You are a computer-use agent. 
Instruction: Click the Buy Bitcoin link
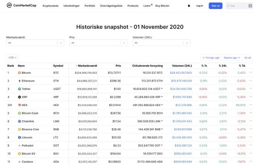pos(162,6)
